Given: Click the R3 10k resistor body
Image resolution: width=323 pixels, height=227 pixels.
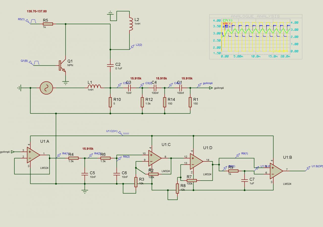Looking at the screenshot, I should (x=136, y=182).
